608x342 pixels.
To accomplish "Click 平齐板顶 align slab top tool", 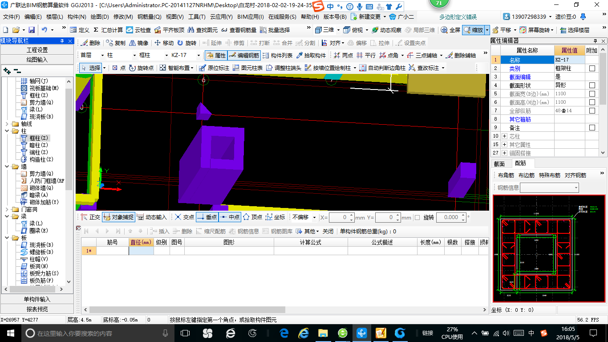I will pos(169,30).
